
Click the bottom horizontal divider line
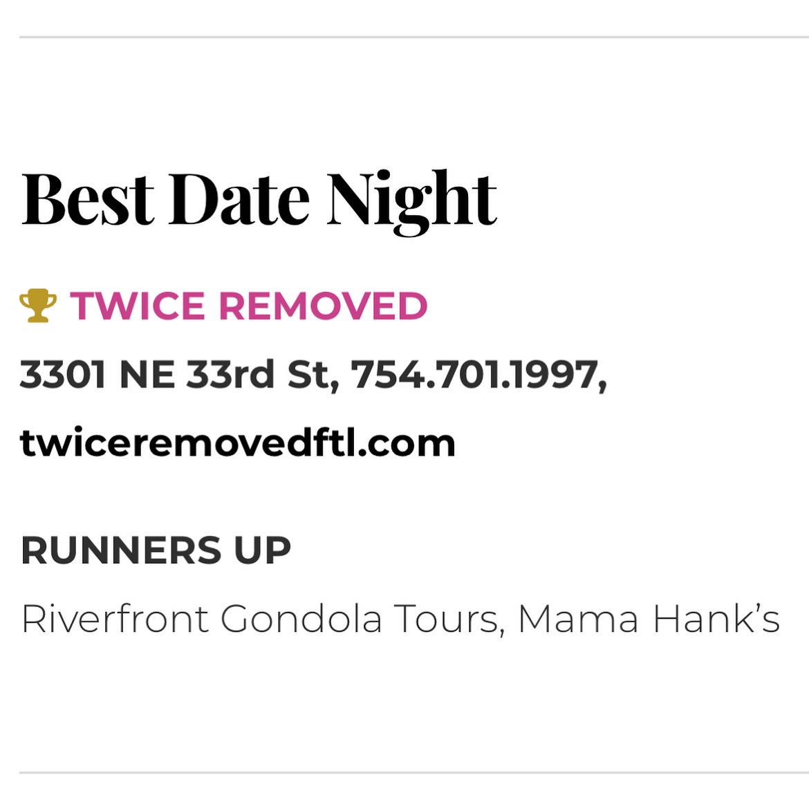[414, 773]
